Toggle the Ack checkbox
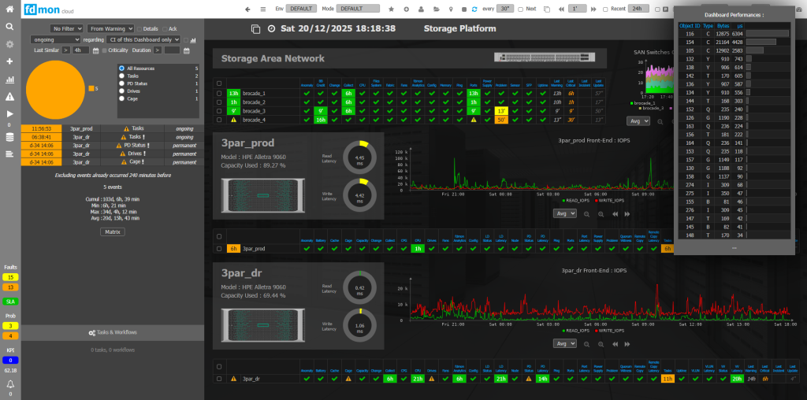This screenshot has height=400, width=807. click(165, 29)
